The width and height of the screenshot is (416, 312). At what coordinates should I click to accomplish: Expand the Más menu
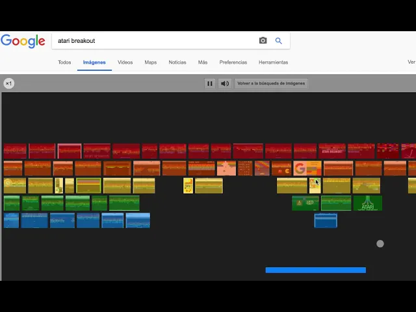click(203, 62)
